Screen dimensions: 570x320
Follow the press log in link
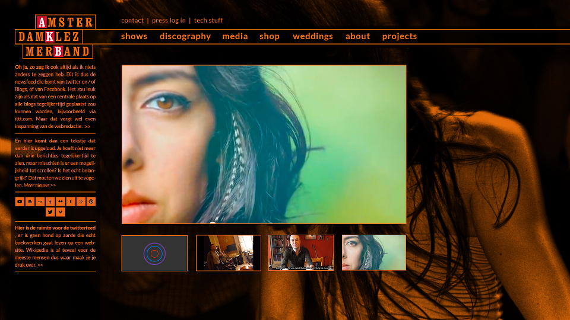169,20
